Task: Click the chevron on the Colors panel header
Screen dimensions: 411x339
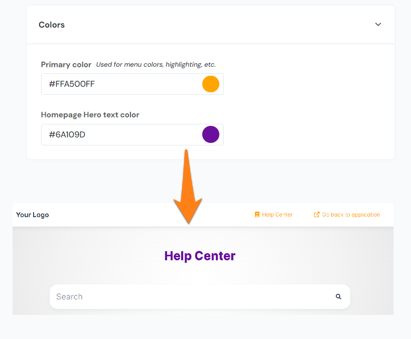Action: [x=378, y=24]
